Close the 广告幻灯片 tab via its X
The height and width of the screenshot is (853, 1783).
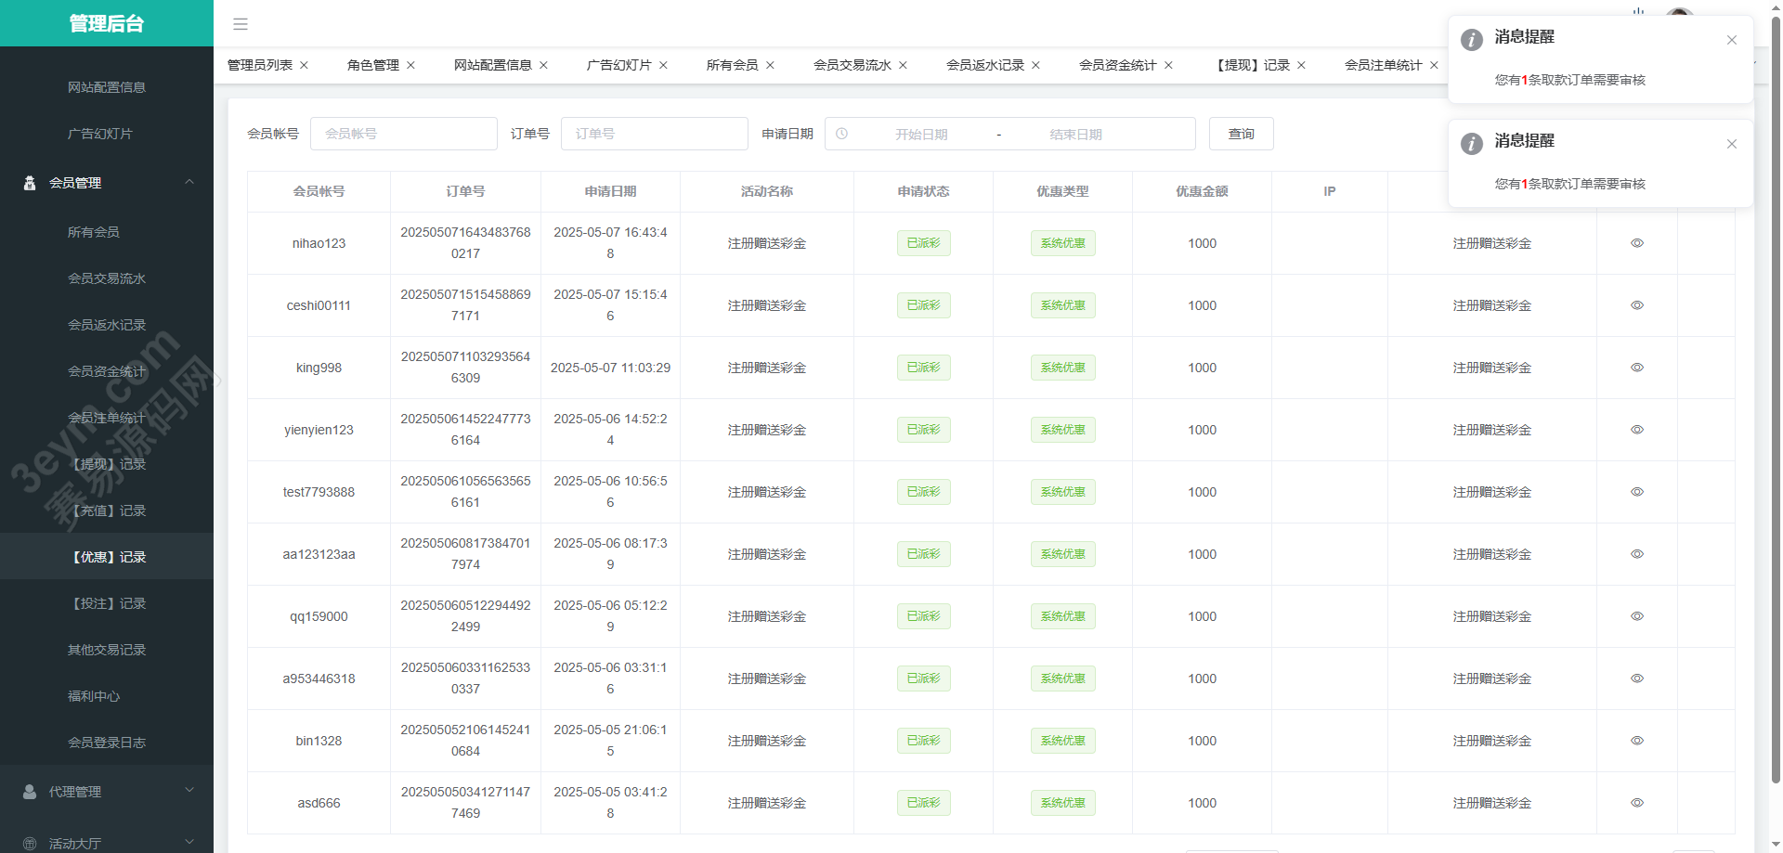663,65
